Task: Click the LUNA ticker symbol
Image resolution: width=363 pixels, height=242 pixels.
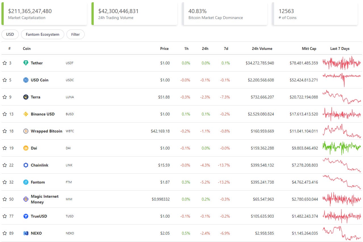Action: (x=70, y=97)
